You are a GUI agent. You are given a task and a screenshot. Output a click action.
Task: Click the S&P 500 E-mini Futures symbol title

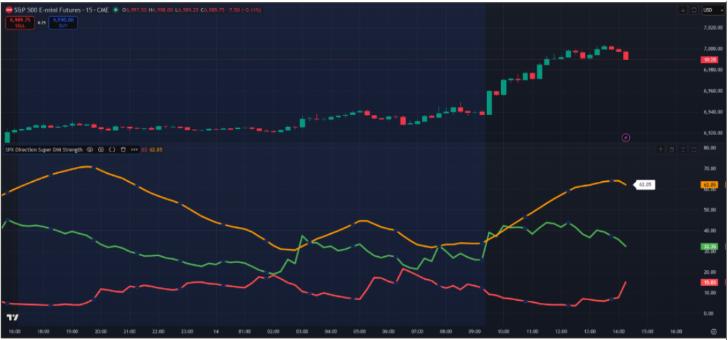tap(47, 10)
